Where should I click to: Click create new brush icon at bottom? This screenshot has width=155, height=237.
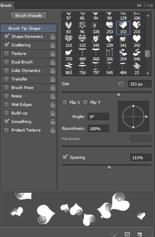(x=139, y=234)
